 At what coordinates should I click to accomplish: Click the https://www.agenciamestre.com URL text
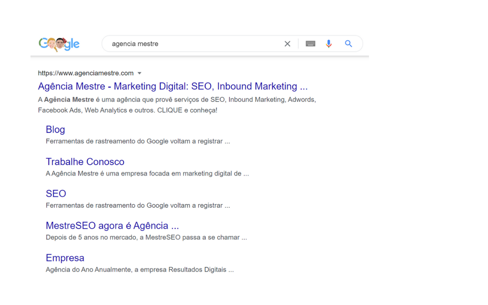coord(85,73)
